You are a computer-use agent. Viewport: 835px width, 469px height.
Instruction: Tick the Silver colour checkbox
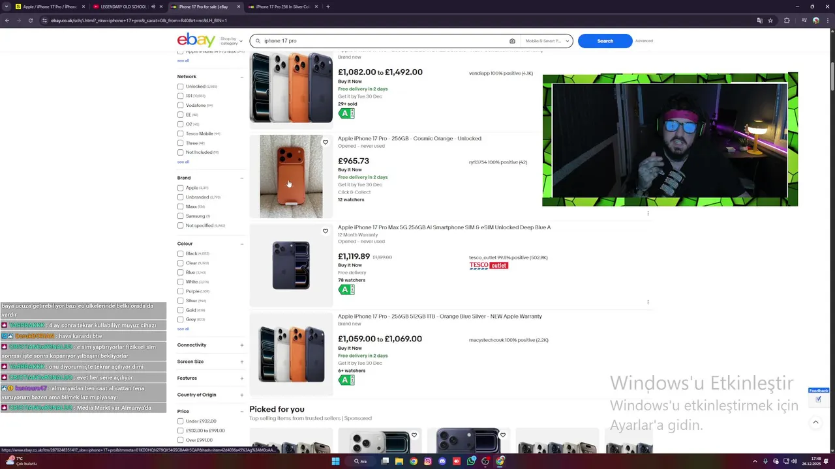(x=180, y=300)
